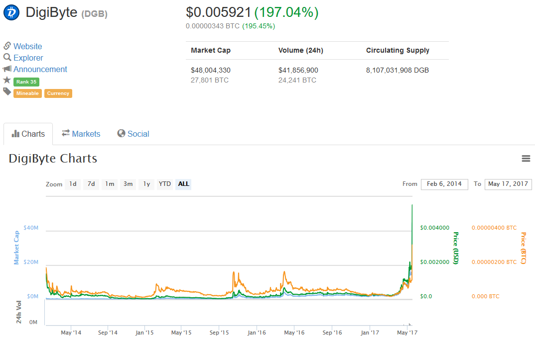Screen dimensions: 535x339
Task: Click the tag icon beside Mineable
Action: pos(7,91)
